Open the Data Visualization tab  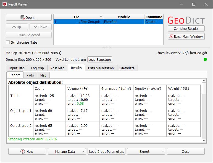(101, 68)
